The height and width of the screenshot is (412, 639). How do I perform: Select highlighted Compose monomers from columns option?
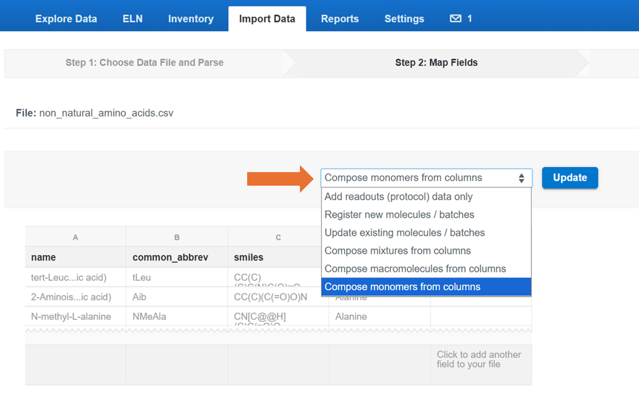(x=403, y=287)
